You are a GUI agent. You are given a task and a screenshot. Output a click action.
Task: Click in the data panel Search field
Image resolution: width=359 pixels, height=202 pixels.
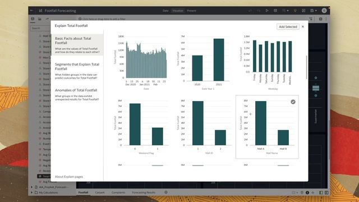(40, 28)
